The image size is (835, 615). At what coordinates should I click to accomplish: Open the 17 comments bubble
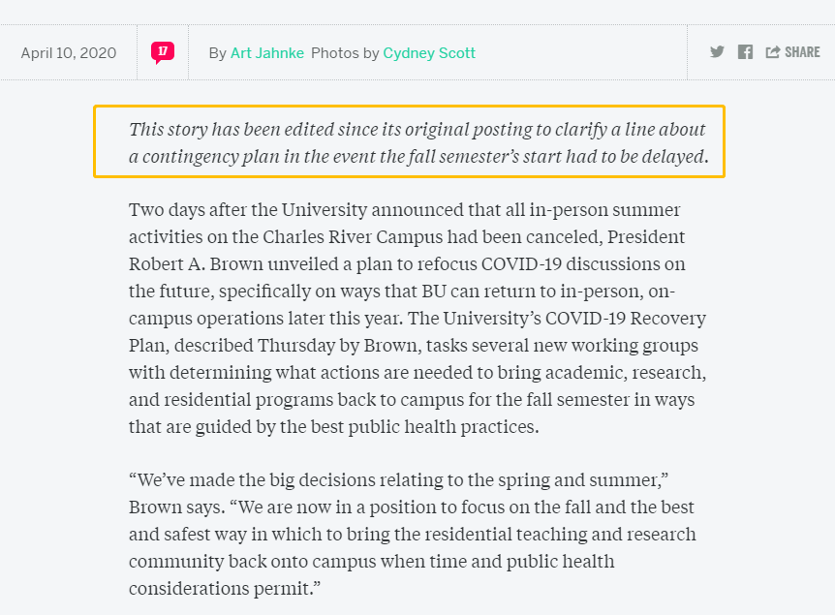[163, 52]
